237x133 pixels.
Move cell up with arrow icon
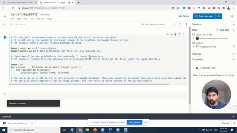click(168, 34)
